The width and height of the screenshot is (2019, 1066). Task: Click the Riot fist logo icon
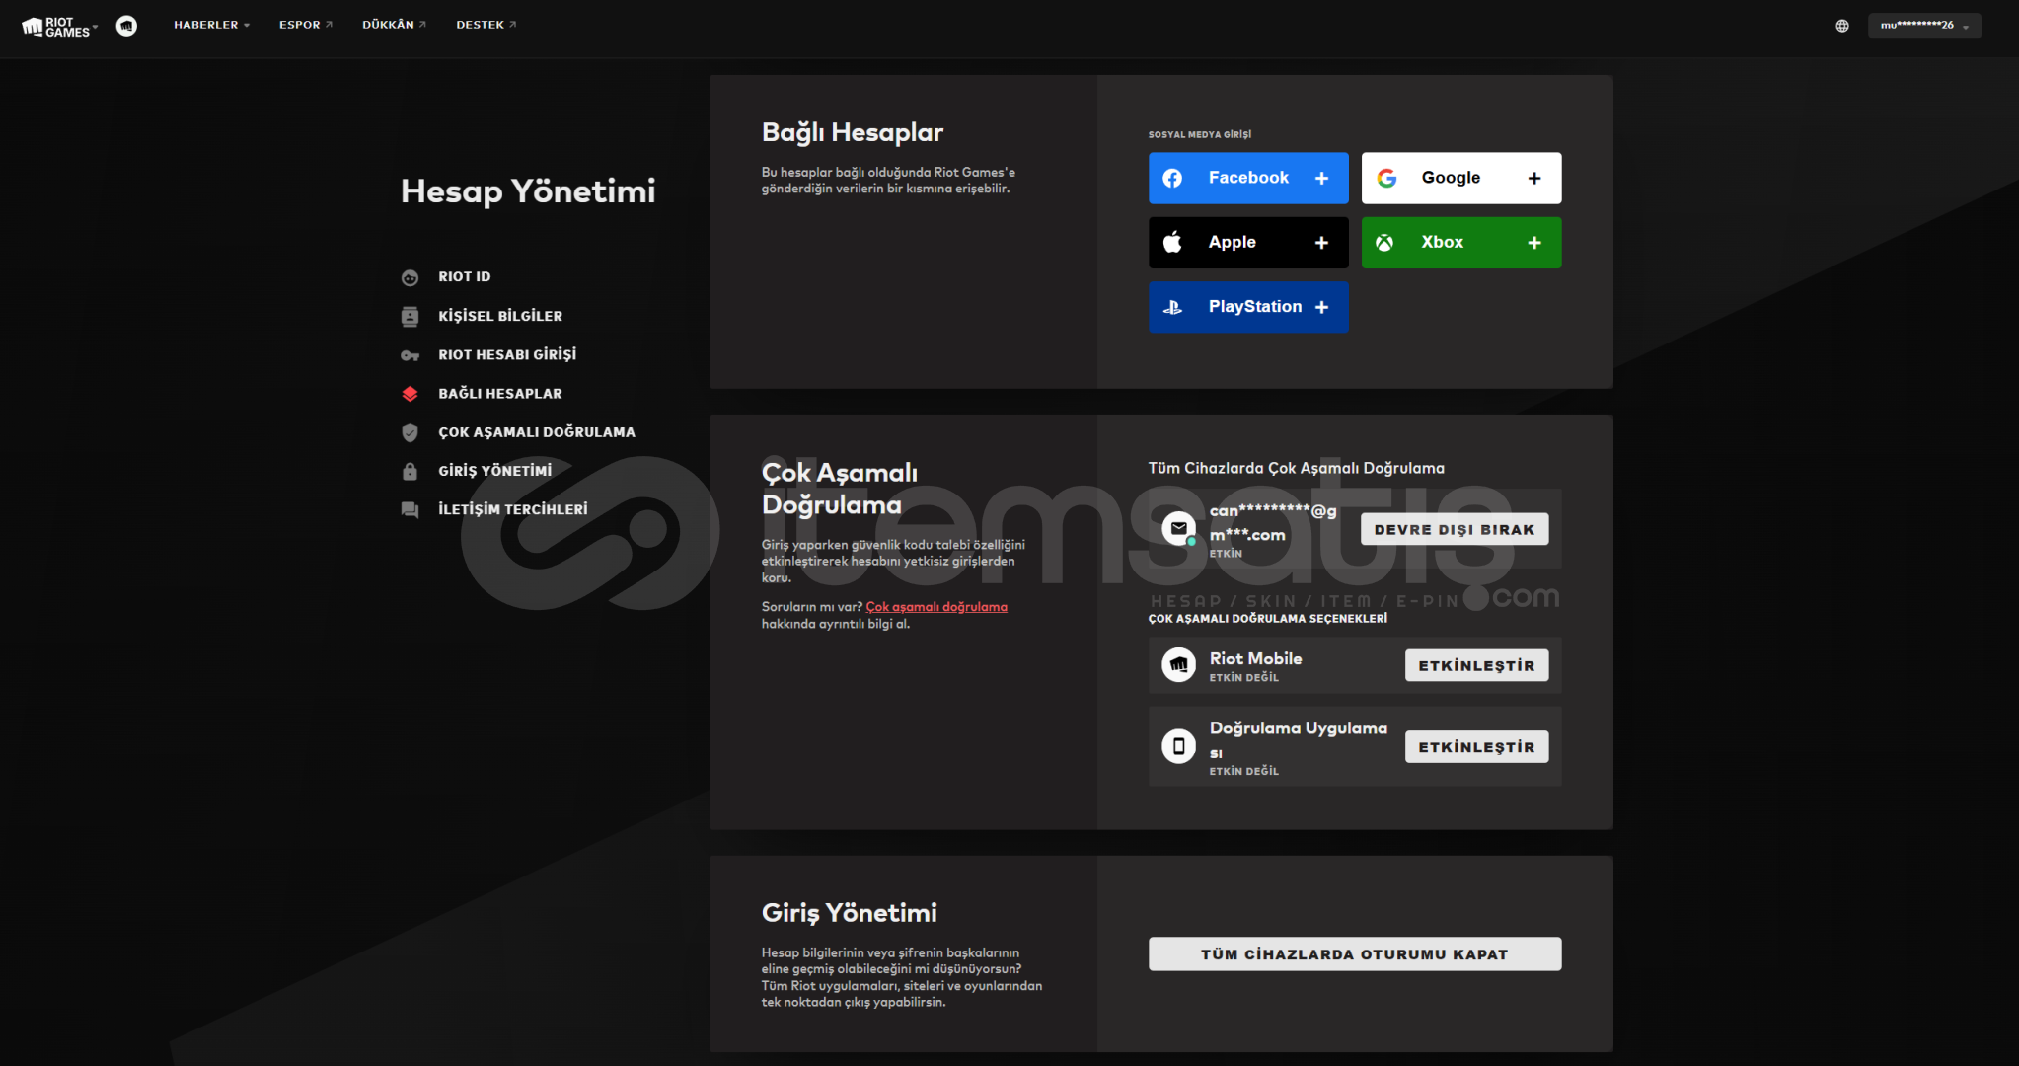126,26
